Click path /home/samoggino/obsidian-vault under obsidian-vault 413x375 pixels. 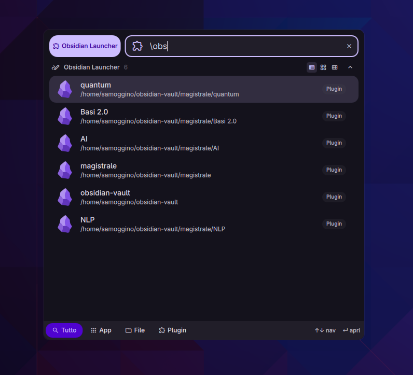[x=129, y=202]
